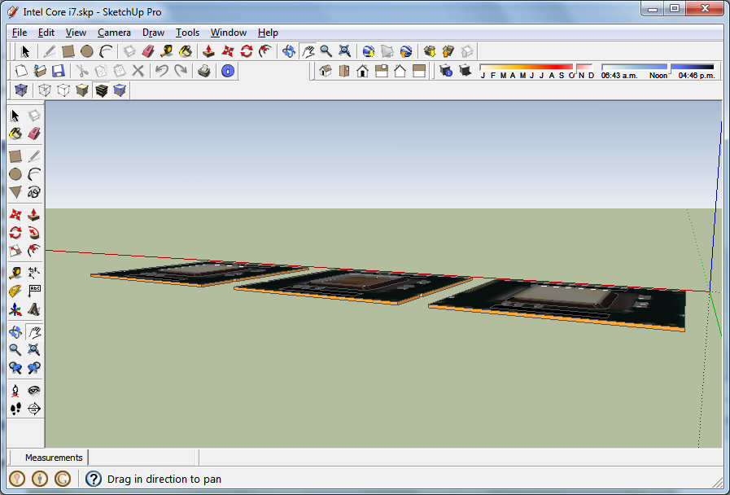730x495 pixels.
Task: Click the status bar help question icon
Action: [x=94, y=479]
